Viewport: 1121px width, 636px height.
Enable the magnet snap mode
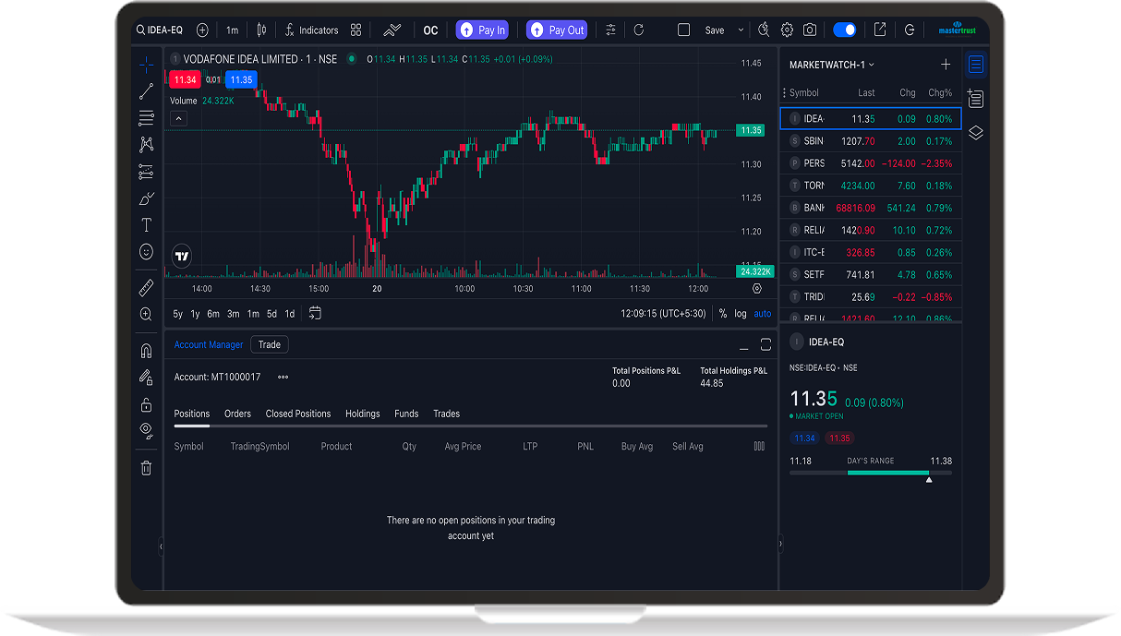146,351
